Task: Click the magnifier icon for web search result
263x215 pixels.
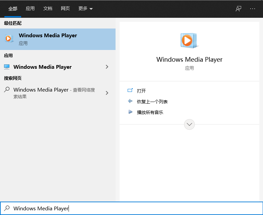Action: click(x=7, y=90)
